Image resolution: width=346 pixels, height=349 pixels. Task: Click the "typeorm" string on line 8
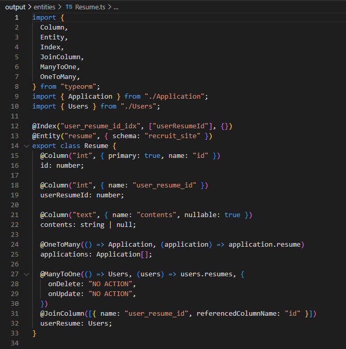click(x=79, y=87)
